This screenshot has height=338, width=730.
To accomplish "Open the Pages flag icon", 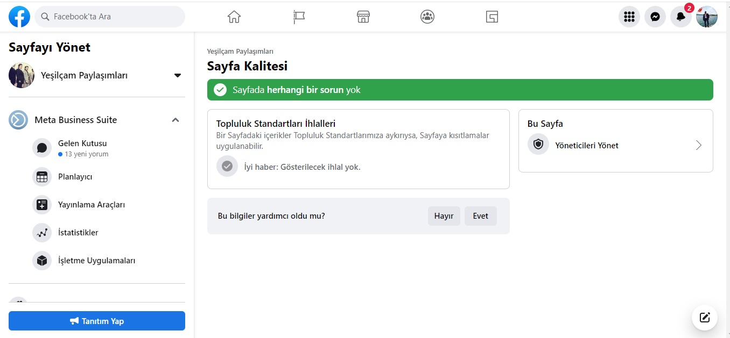I will tap(299, 17).
